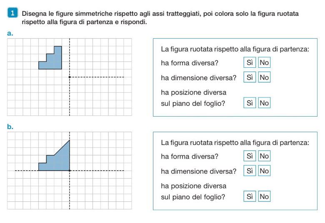This screenshot has height=223, width=325.
Task: Select Sì for forma diversa in exercise a
Action: [250, 63]
